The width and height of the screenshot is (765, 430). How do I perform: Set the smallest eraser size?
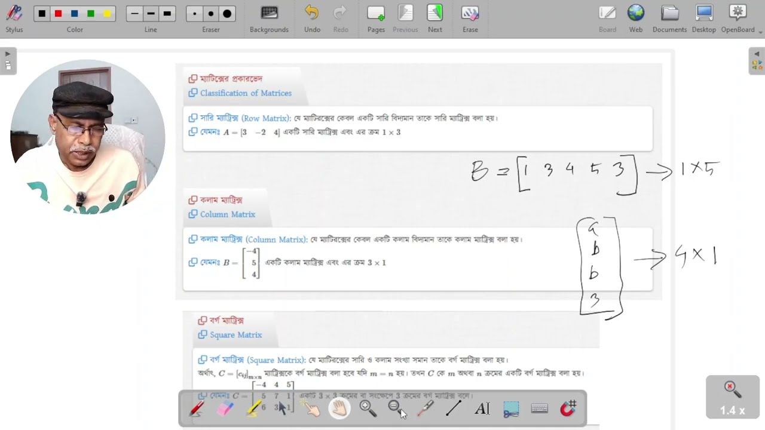point(195,14)
